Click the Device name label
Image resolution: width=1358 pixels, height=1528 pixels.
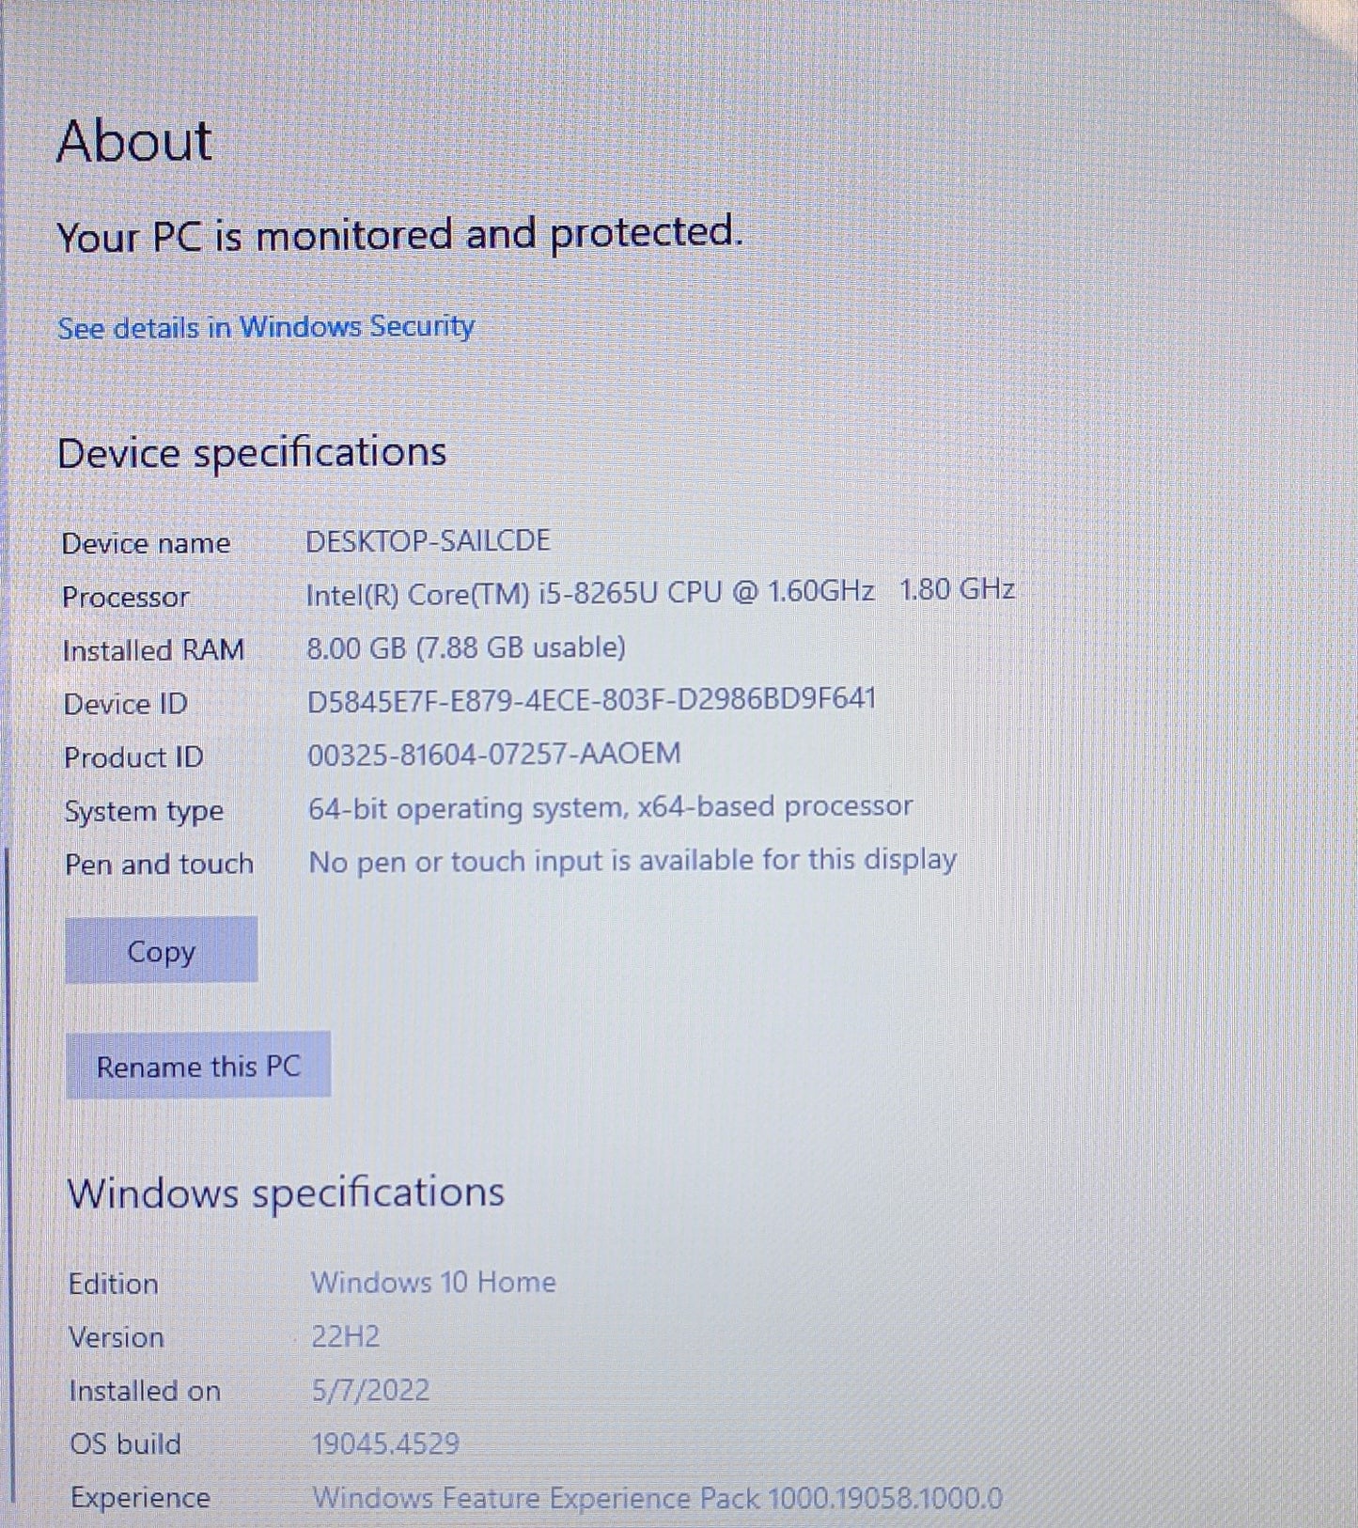click(146, 543)
